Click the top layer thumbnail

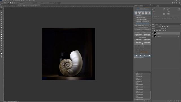click(x=155, y=33)
